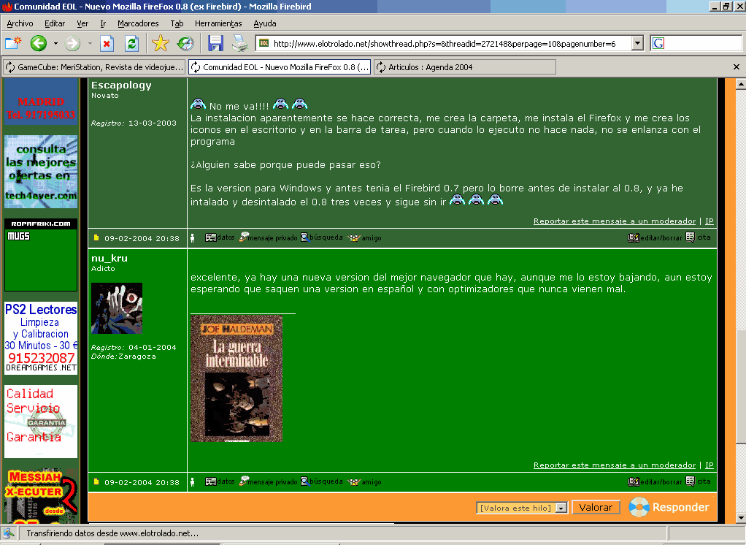The width and height of the screenshot is (746, 545).
Task: Click the page scrollbar down arrow
Action: tap(740, 517)
